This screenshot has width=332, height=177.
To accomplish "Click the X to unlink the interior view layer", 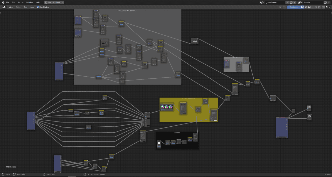I will tap(329, 2).
